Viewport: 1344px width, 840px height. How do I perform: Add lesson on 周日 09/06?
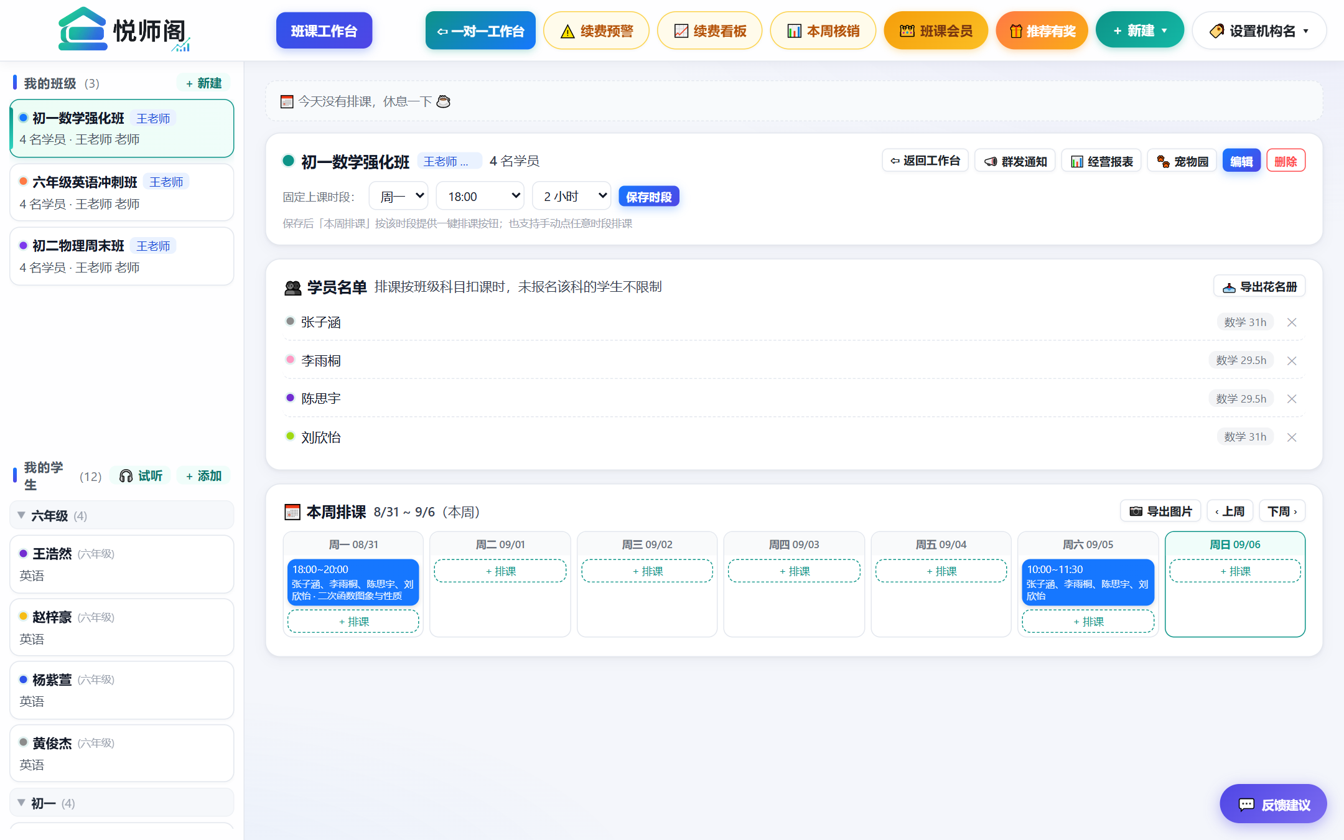1235,571
